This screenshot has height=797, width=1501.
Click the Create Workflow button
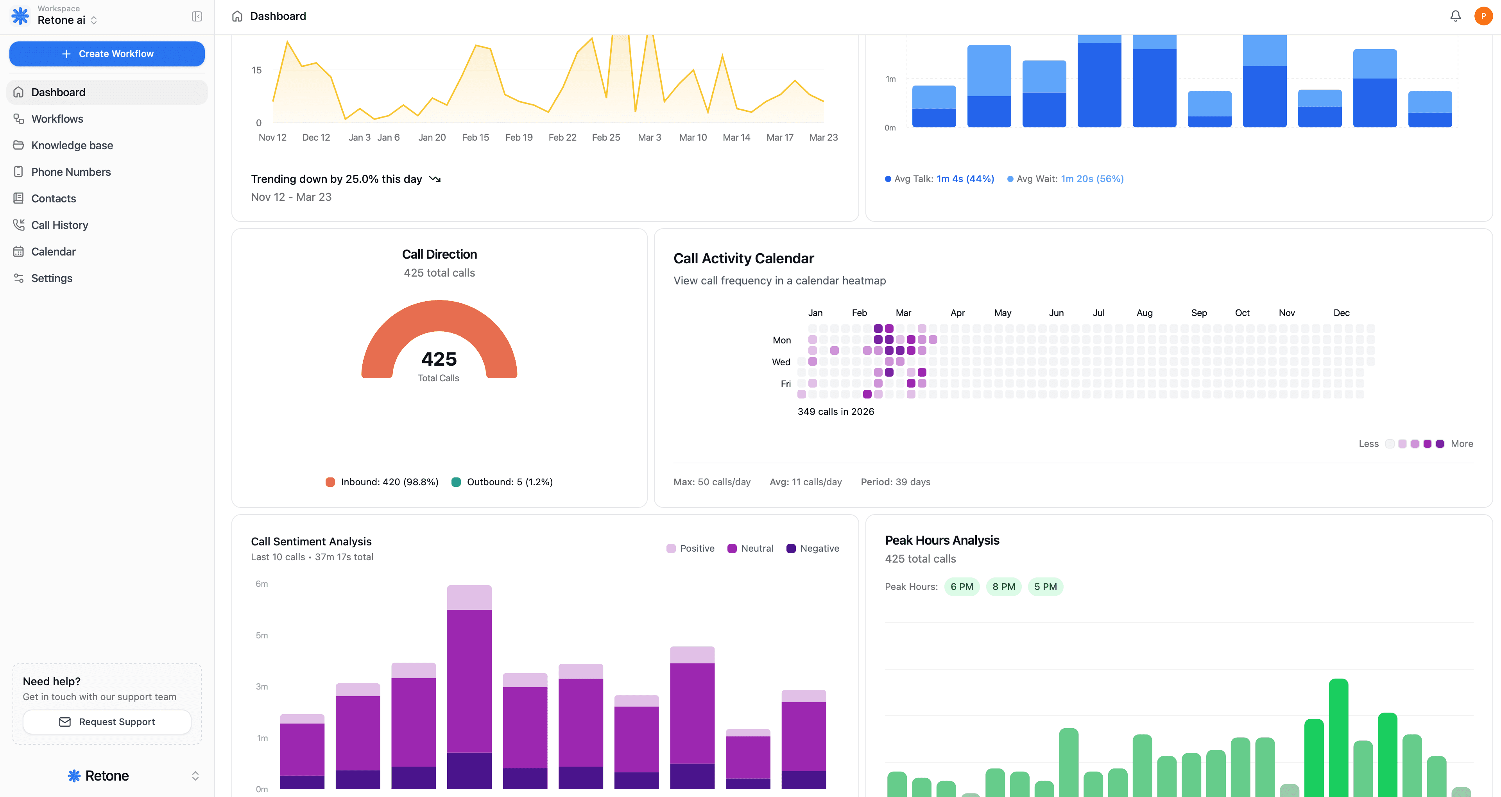click(x=107, y=54)
